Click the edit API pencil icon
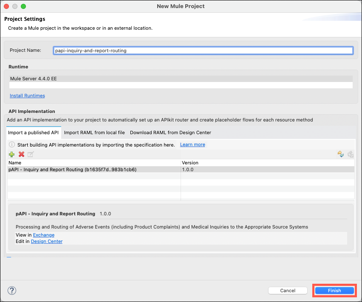The width and height of the screenshot is (362, 302). click(31, 154)
